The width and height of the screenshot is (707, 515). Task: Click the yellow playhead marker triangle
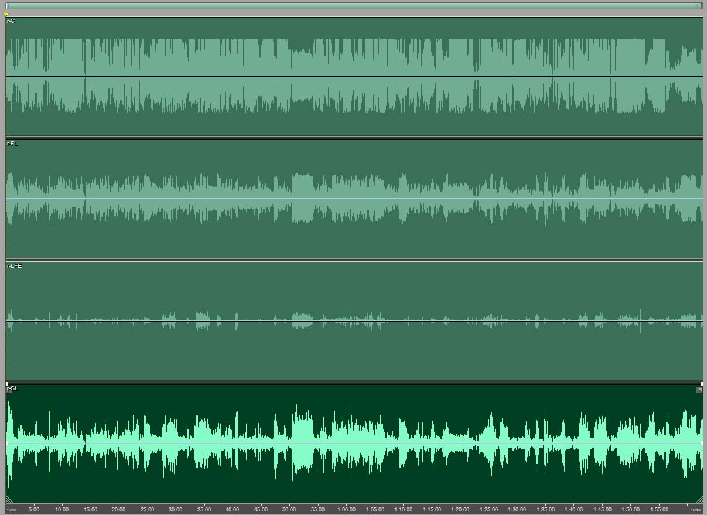coord(6,14)
